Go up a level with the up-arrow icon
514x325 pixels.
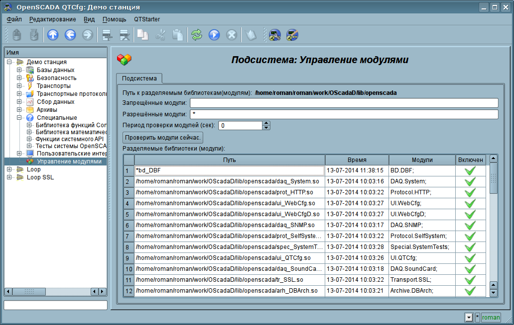click(x=53, y=35)
